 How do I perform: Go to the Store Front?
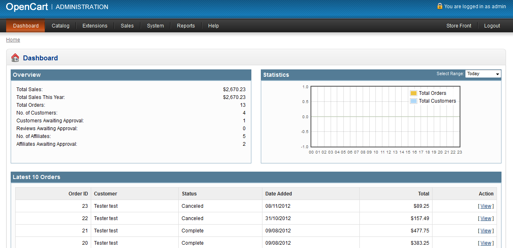click(459, 26)
